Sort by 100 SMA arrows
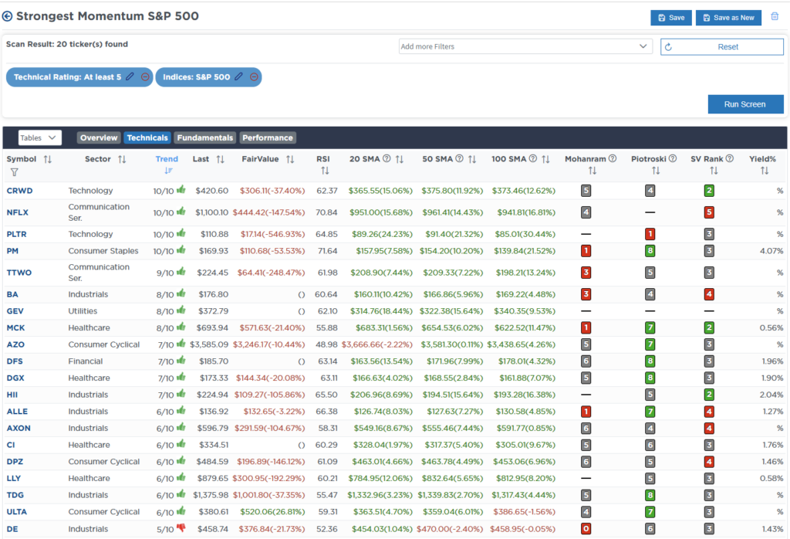This screenshot has height=539, width=790. pyautogui.click(x=545, y=159)
